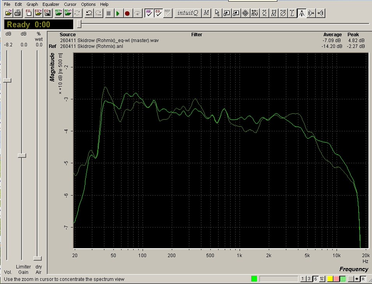
Task: Select the arrow pointer cursor
Action: pyautogui.click(x=217, y=13)
